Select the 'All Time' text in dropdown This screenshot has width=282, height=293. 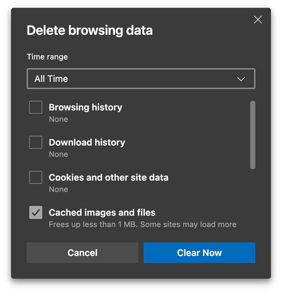coord(51,79)
